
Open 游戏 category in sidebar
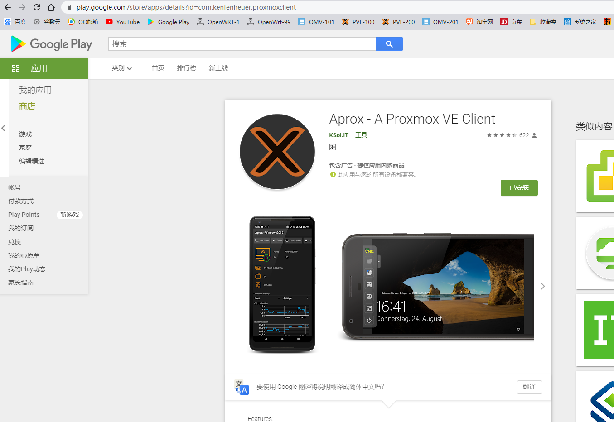point(25,134)
